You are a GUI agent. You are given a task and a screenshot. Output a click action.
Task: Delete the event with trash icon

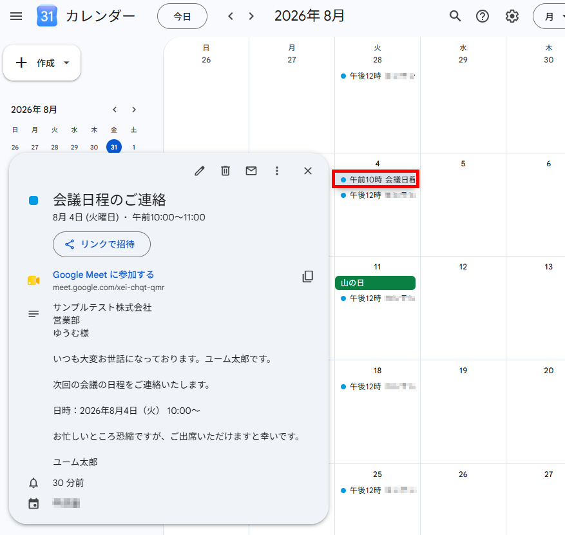point(225,171)
